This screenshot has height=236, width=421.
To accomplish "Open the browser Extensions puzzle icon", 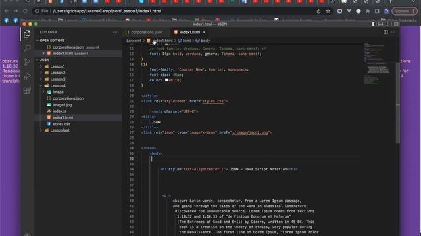I will click(x=368, y=11).
